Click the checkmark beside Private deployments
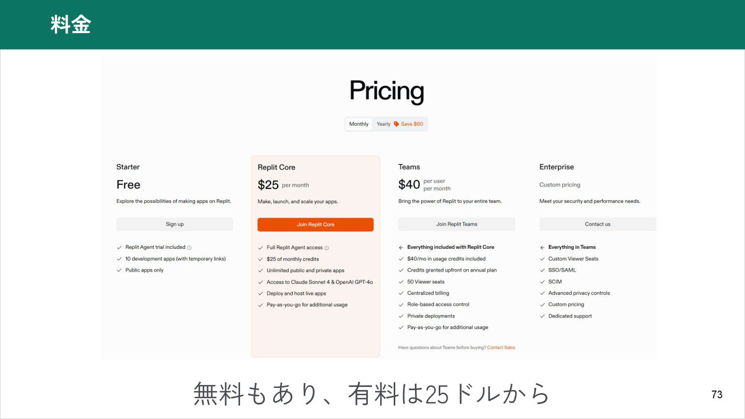 (401, 316)
